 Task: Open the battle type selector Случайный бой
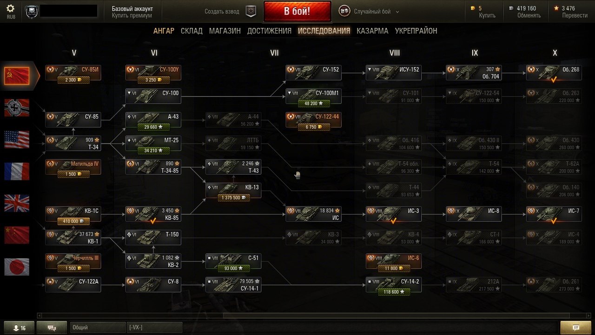[x=365, y=12]
